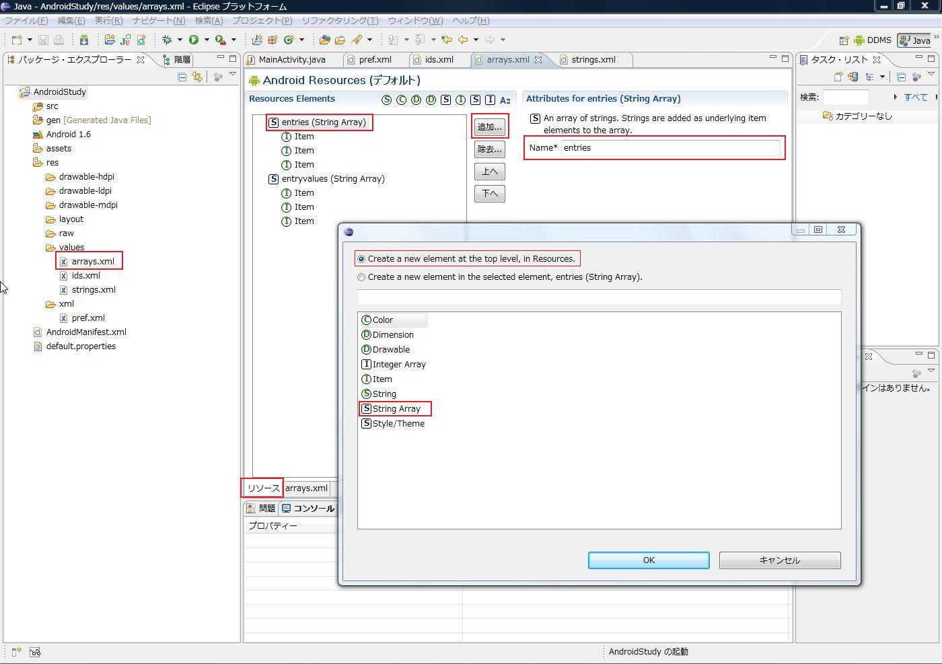Toggle the second circled D filter
The height and width of the screenshot is (664, 942).
431,100
